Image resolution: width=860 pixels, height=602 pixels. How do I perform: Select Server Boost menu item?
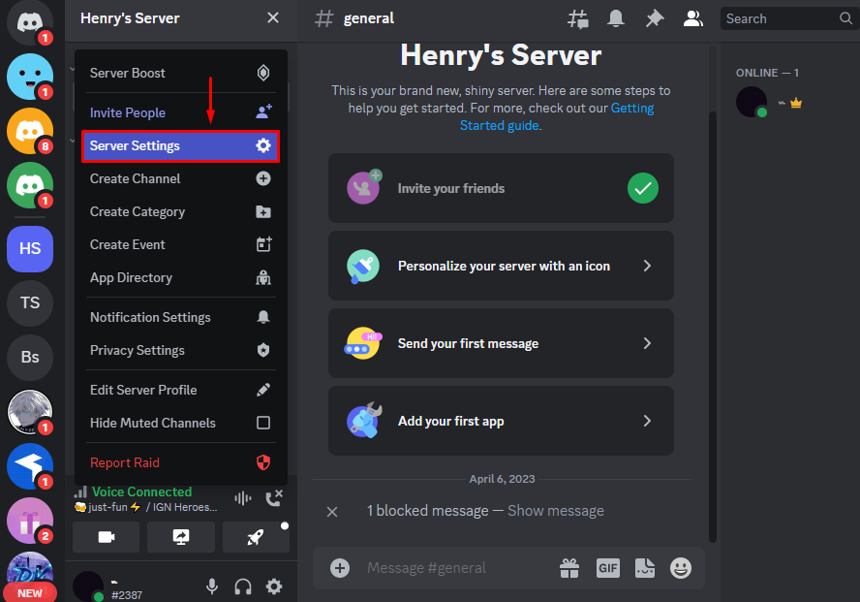click(180, 73)
